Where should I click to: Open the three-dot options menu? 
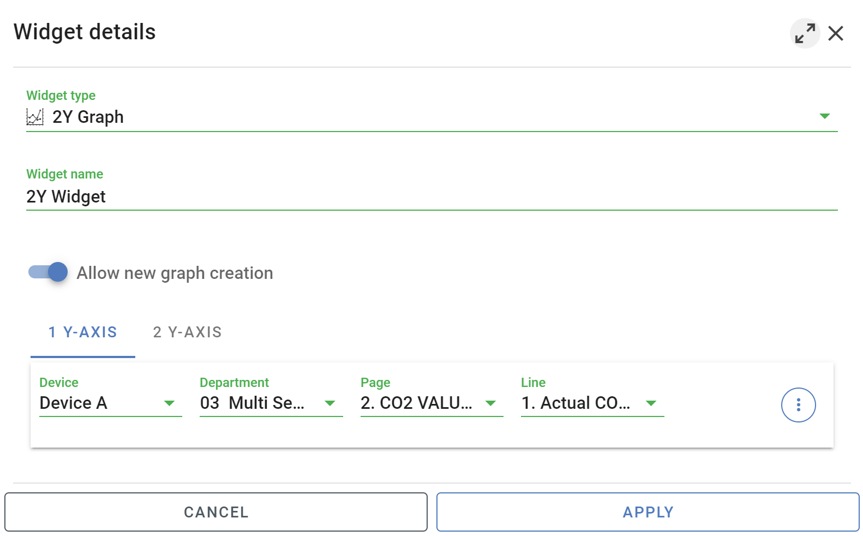[798, 405]
